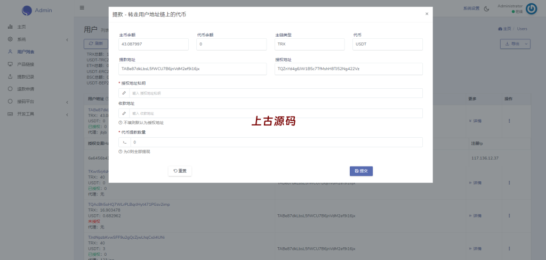The height and width of the screenshot is (260, 546).
Task: Switch to dark mode with moon icon
Action: coord(486,9)
